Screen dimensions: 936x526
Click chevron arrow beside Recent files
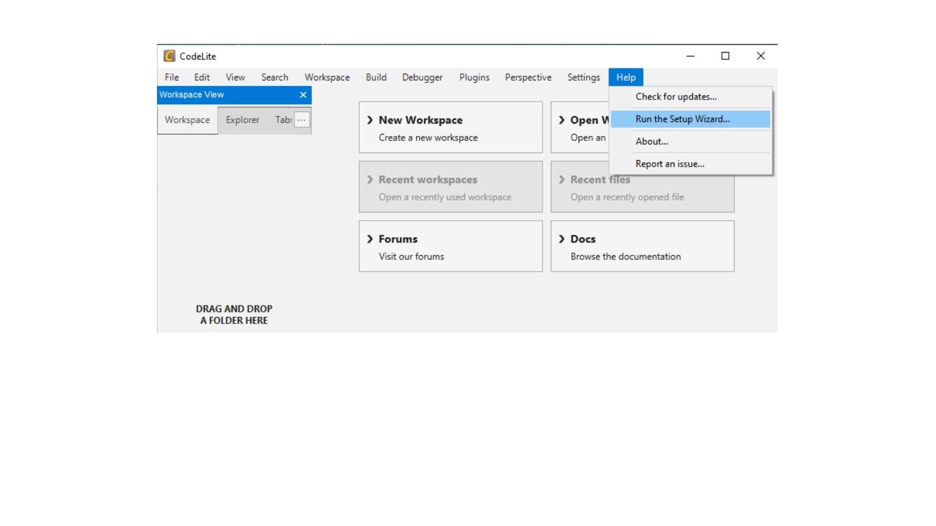(x=562, y=180)
